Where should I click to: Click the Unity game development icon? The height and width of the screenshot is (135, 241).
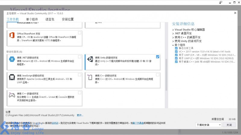[x=90, y=59]
